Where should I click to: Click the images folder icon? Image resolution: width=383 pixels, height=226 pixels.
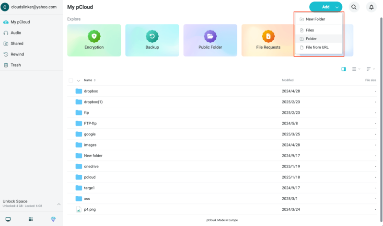tap(79, 145)
